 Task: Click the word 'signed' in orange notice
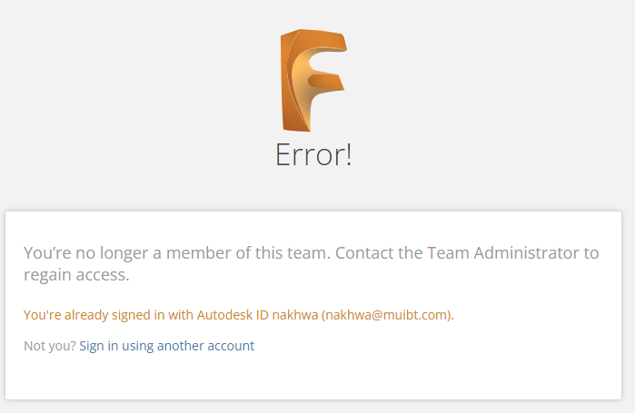click(x=131, y=315)
